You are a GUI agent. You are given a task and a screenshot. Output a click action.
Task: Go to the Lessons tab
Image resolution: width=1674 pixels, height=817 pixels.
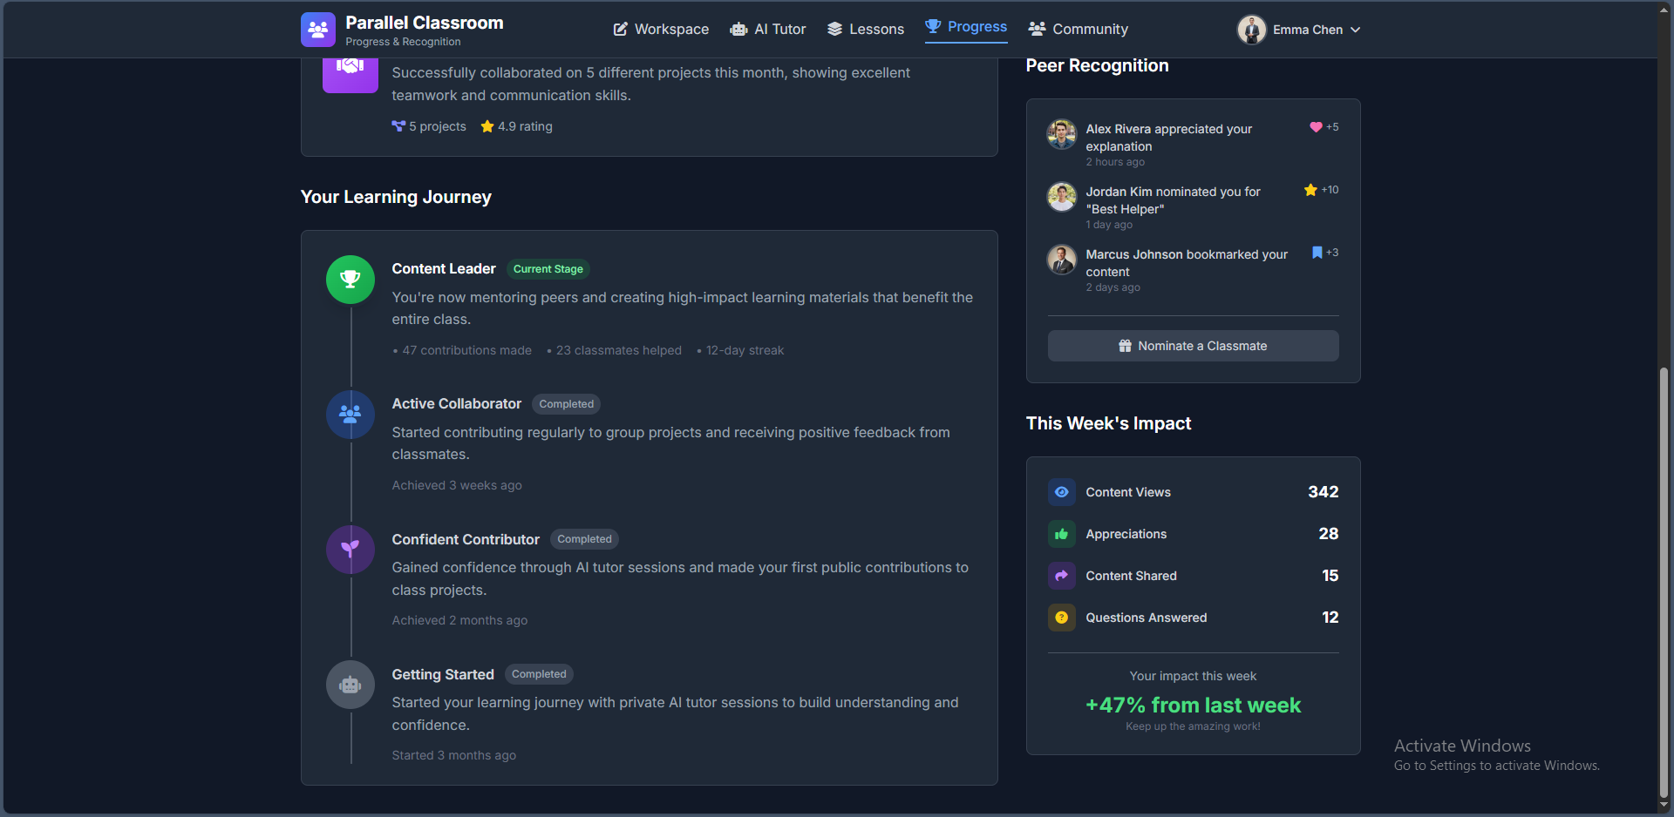click(866, 30)
